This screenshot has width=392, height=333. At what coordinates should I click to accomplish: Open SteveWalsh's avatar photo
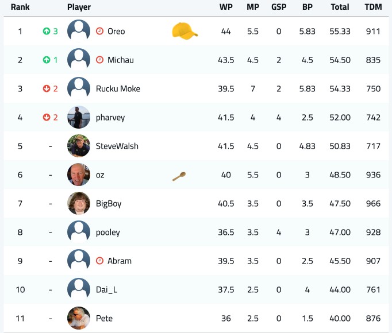click(x=79, y=146)
